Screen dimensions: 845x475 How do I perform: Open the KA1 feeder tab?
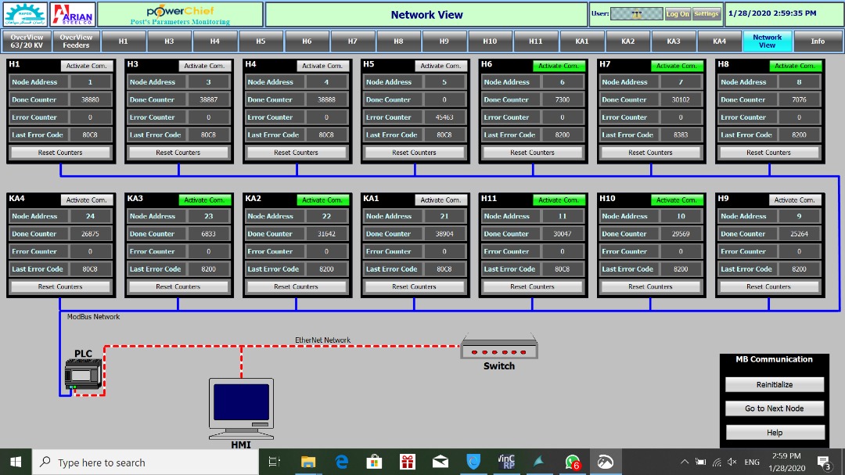tap(581, 41)
